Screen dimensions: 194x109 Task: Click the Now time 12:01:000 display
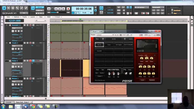point(14,21)
